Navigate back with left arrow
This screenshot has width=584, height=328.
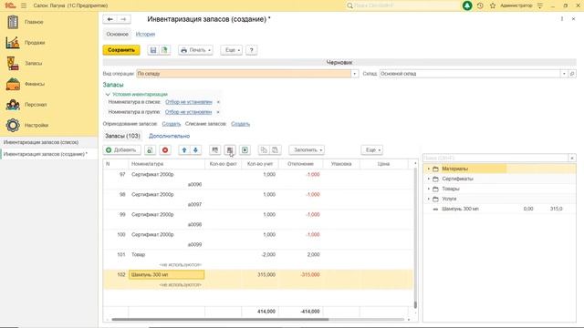coord(109,19)
